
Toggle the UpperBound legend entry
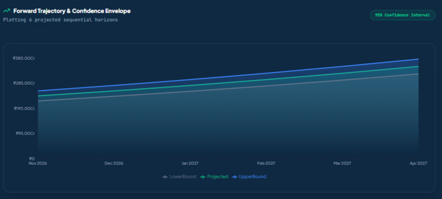point(249,177)
